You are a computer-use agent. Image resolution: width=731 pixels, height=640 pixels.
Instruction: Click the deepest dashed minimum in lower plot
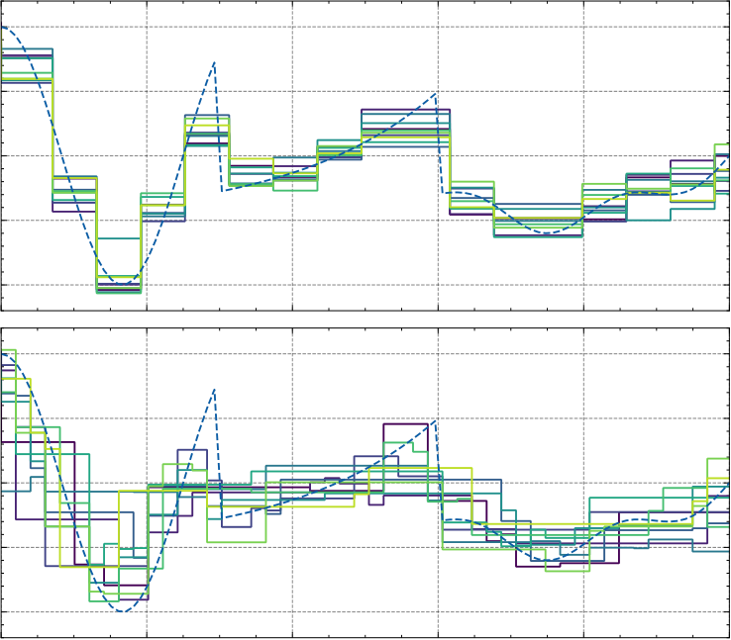tap(122, 610)
